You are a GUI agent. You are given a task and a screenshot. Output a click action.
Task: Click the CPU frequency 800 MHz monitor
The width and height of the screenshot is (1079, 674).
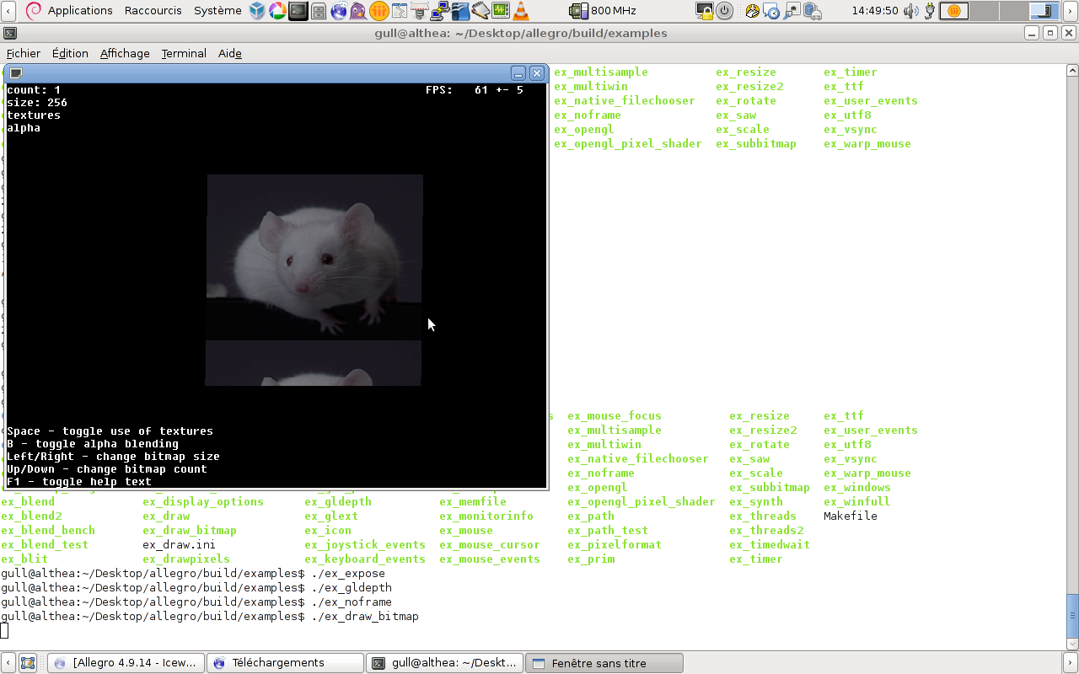point(604,11)
